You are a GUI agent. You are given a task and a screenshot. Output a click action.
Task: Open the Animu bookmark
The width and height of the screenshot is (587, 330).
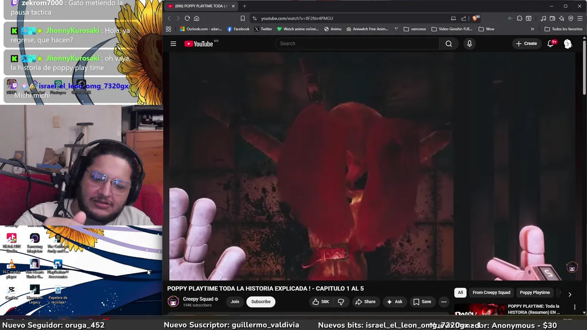pos(332,29)
